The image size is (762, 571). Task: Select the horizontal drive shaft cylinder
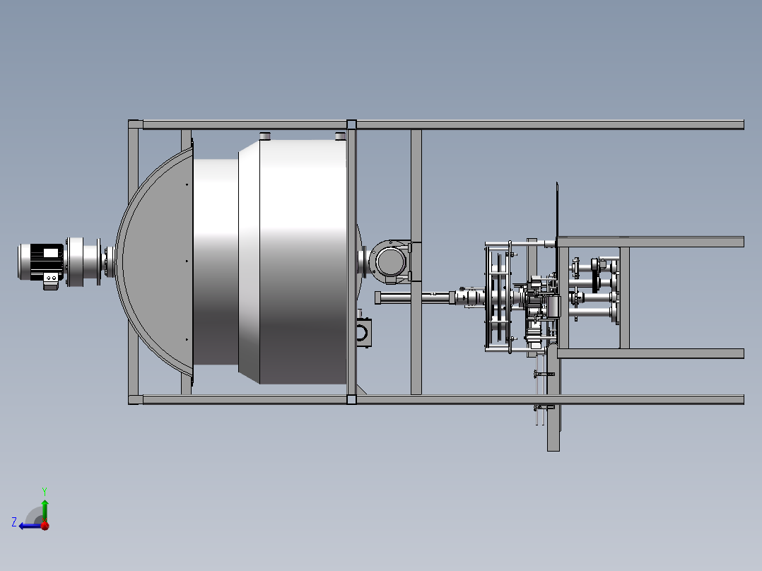coord(414,298)
